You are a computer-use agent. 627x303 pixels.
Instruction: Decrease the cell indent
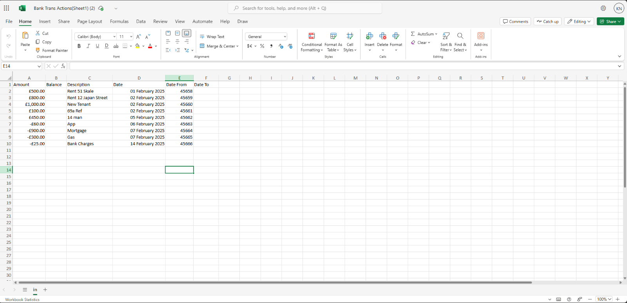point(168,50)
